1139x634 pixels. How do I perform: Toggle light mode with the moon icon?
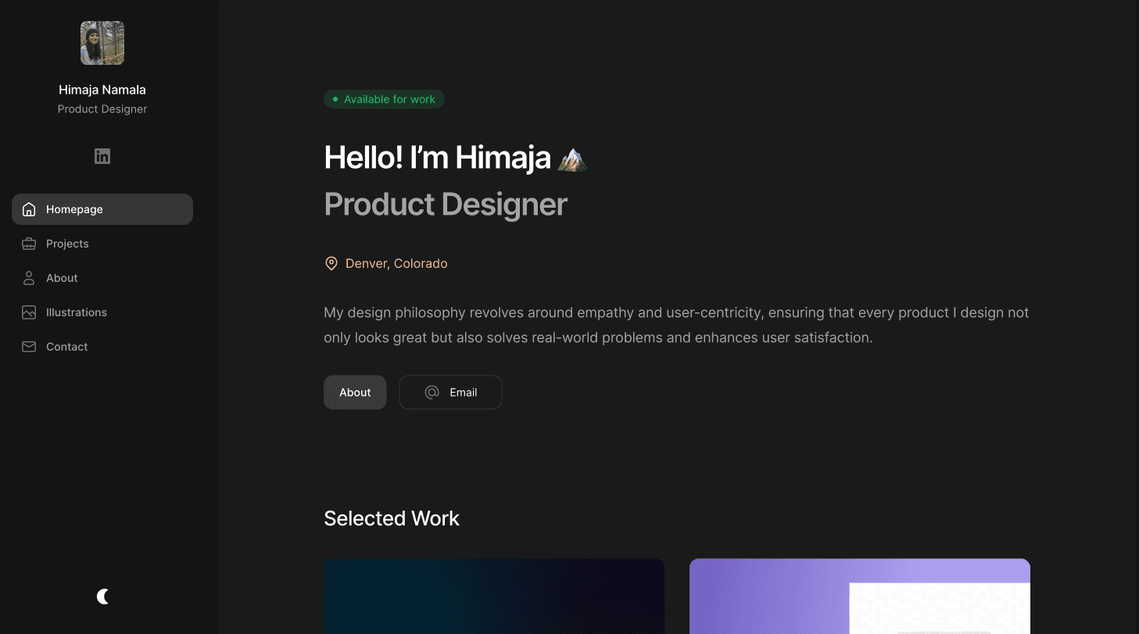(102, 597)
